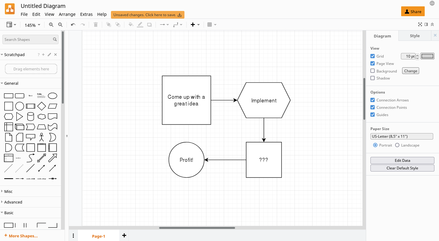Open the Extras menu

tap(86, 14)
